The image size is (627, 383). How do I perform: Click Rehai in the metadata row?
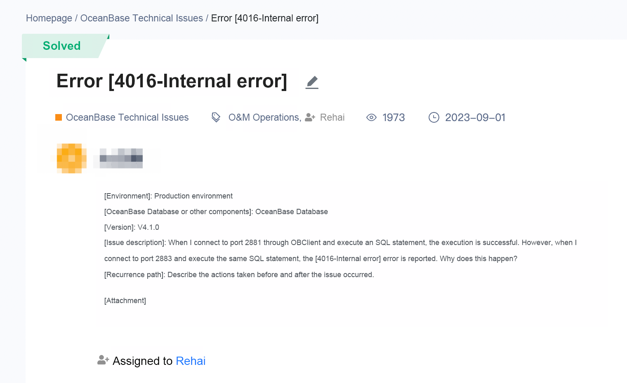pyautogui.click(x=332, y=117)
